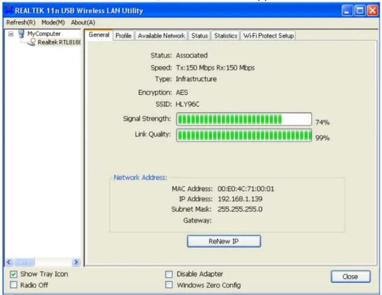The width and height of the screenshot is (382, 295).
Task: Click the tree panel horizontal scrollbar thumb
Action: (x=24, y=262)
